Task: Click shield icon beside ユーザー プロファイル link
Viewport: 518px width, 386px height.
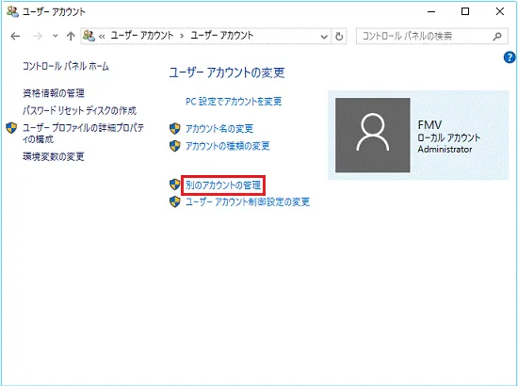Action: (11, 128)
